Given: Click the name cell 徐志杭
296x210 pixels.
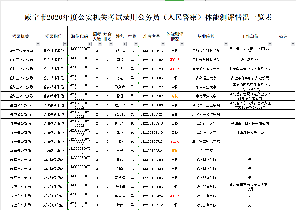Looking at the screenshot, I should 120,114.
